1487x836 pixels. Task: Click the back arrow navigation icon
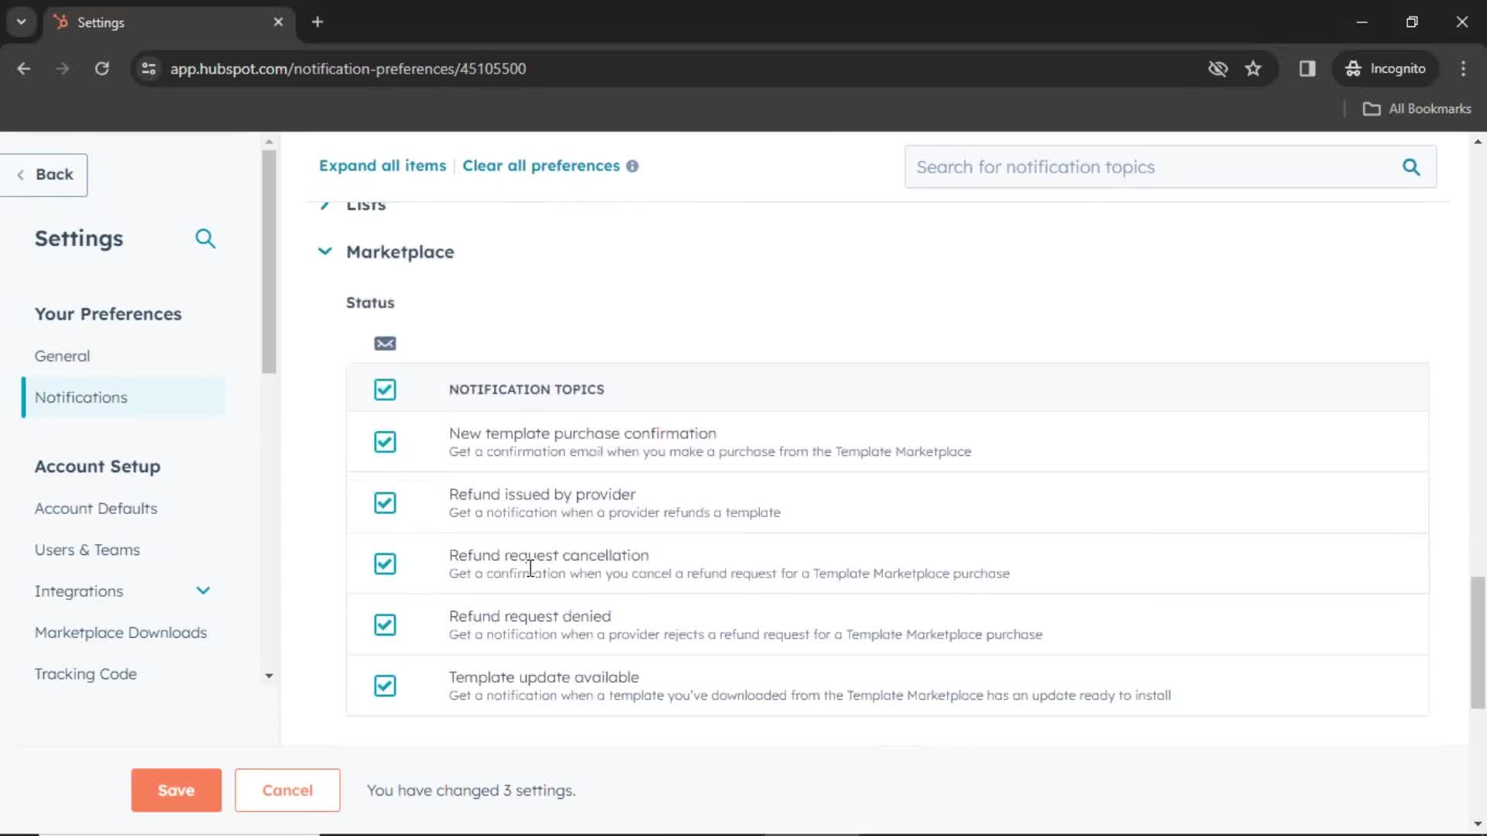(x=22, y=173)
